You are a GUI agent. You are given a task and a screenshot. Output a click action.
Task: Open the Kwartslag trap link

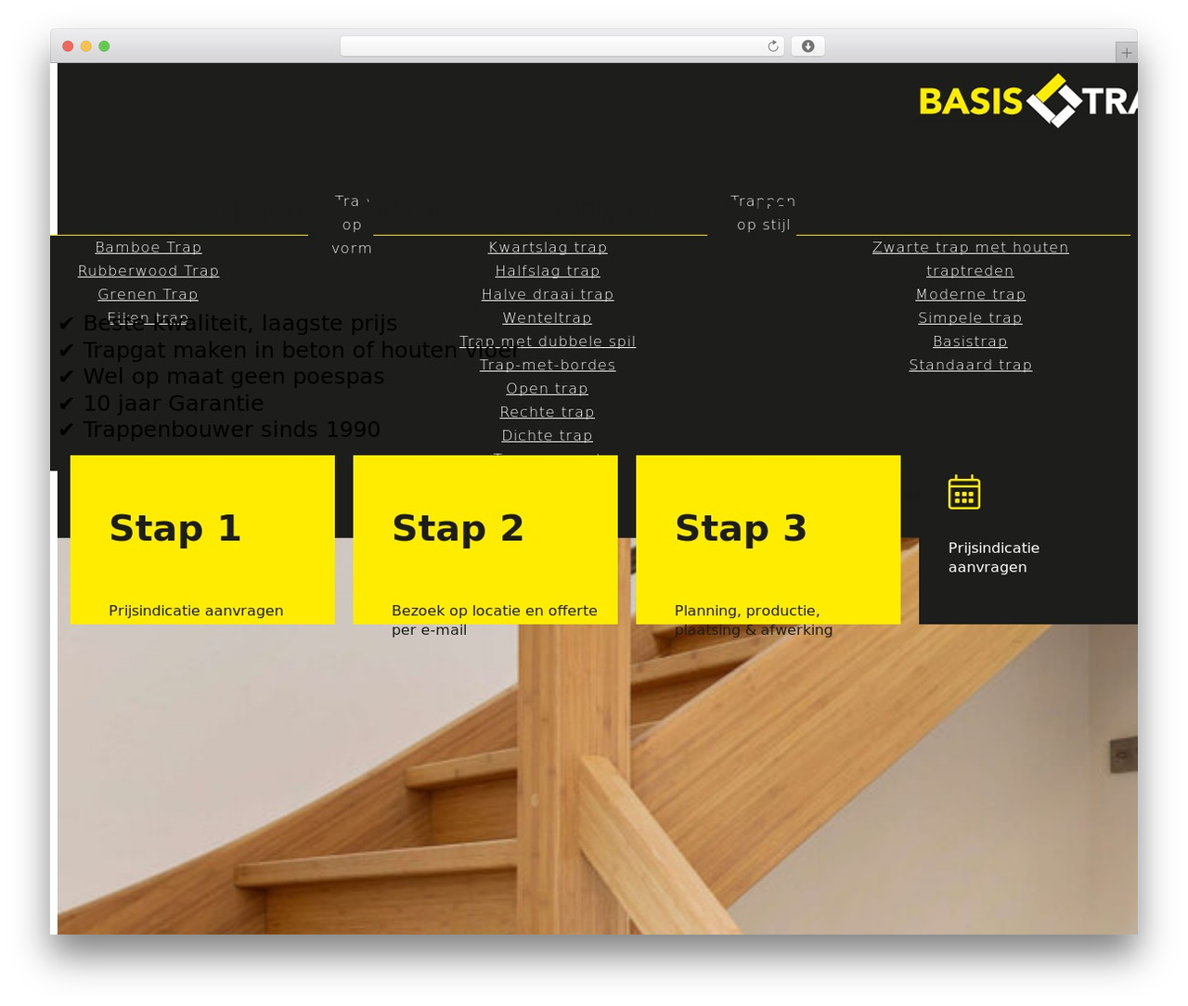548,247
